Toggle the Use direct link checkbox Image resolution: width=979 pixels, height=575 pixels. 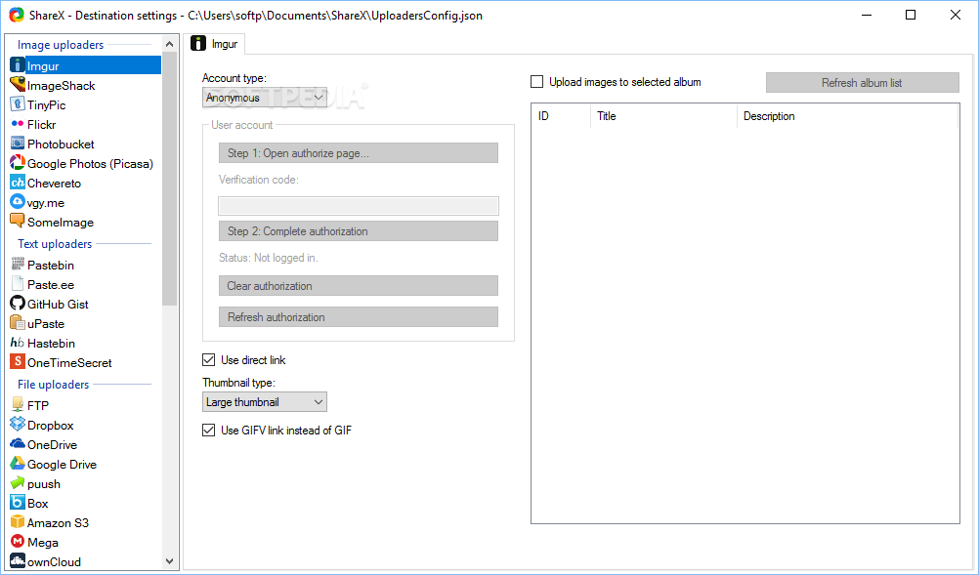(208, 360)
